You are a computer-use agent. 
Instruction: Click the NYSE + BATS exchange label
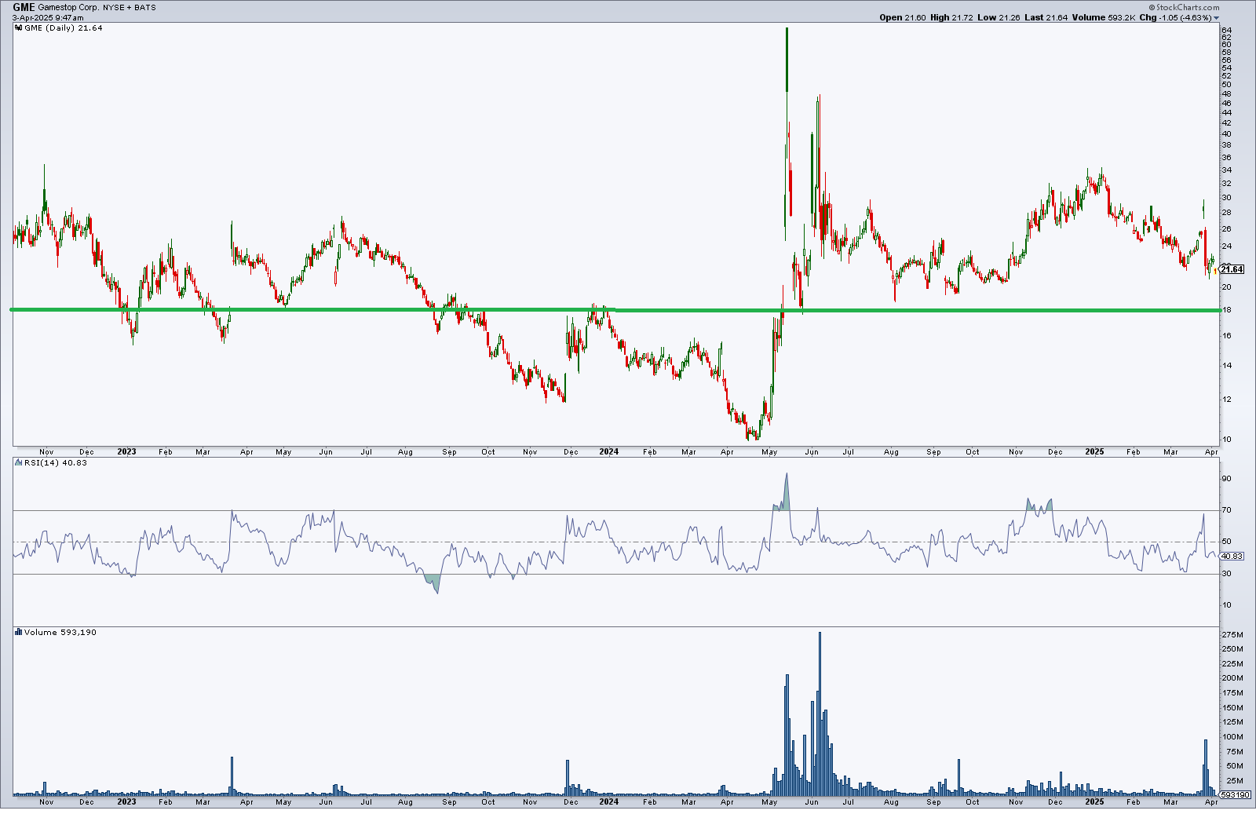tap(130, 8)
